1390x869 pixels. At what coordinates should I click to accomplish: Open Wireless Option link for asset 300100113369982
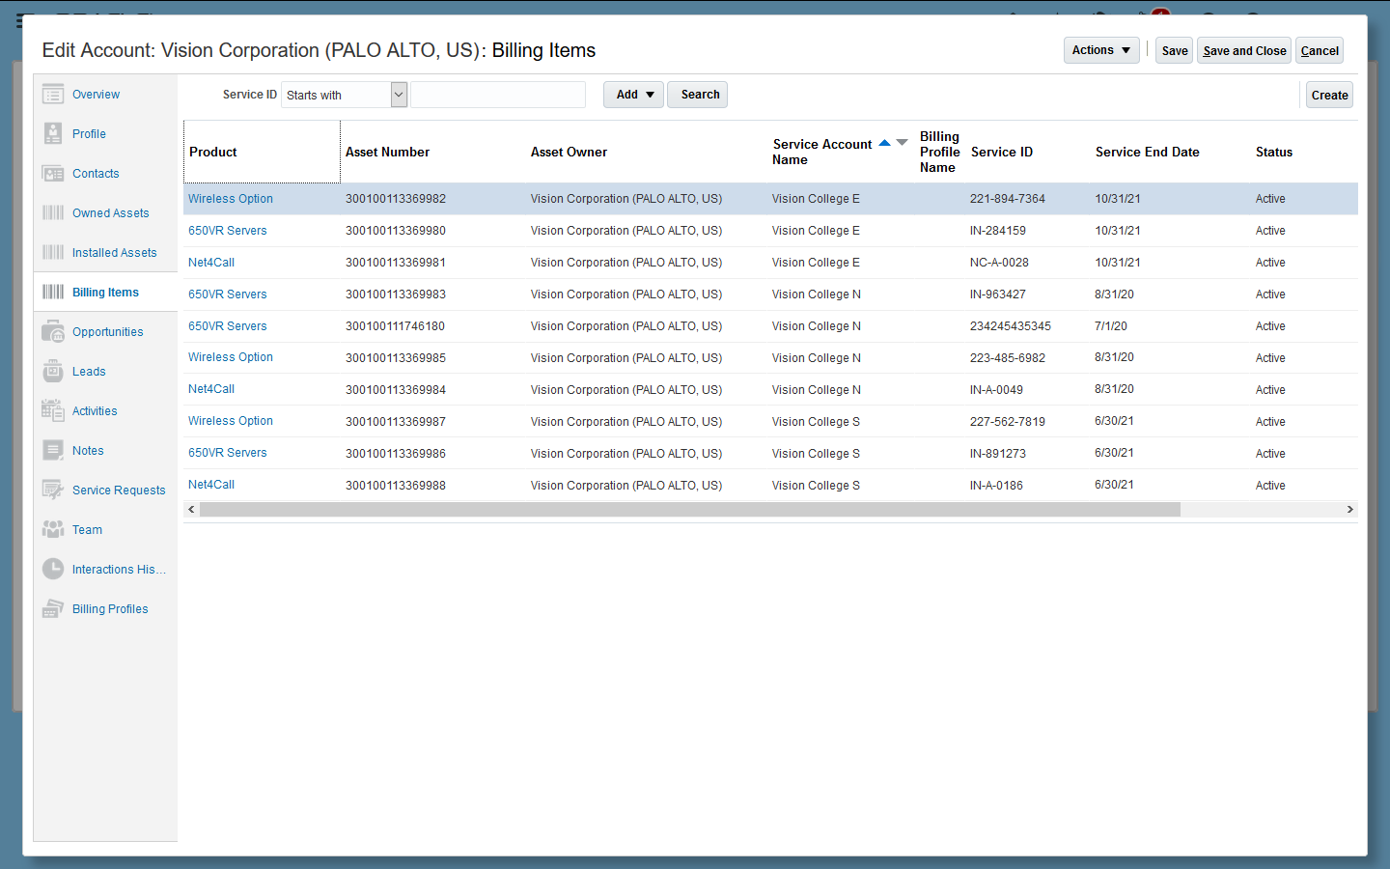click(x=231, y=199)
